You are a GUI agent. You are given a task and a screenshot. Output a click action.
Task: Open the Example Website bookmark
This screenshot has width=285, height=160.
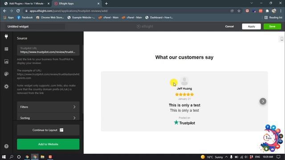pyautogui.click(x=81, y=18)
